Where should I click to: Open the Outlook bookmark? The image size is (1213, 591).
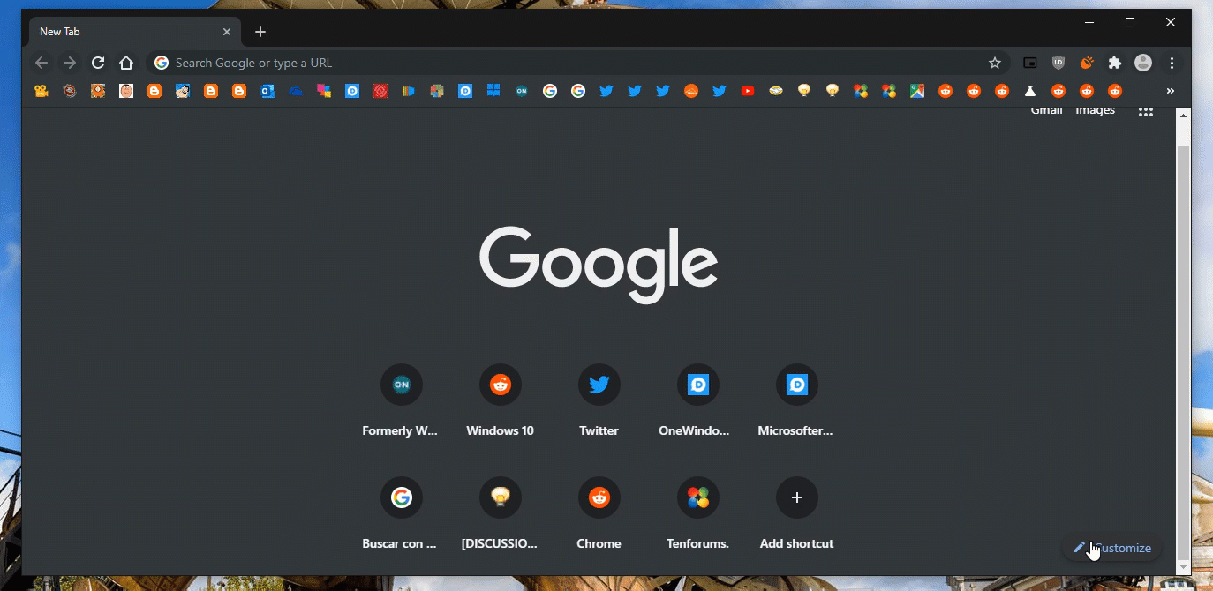point(267,91)
